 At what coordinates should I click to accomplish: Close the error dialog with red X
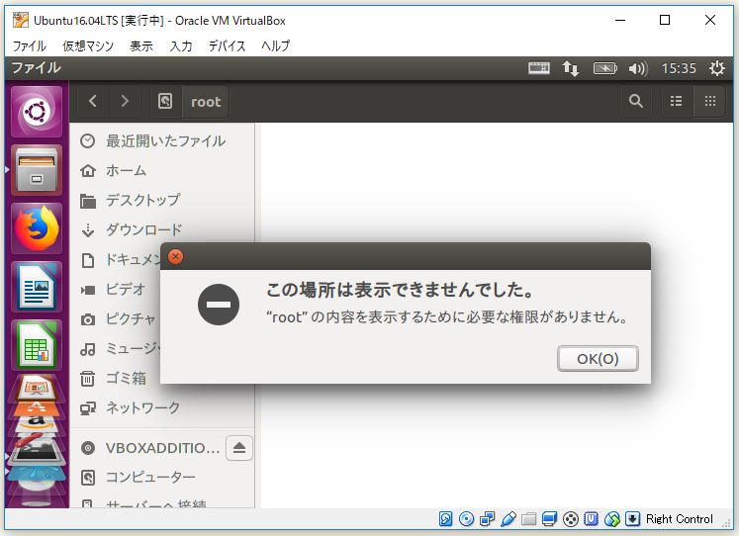tap(175, 257)
